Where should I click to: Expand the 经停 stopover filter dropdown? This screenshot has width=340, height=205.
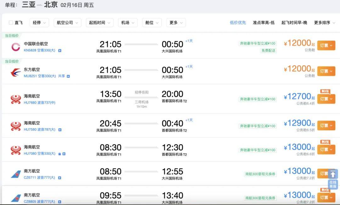coord(40,23)
